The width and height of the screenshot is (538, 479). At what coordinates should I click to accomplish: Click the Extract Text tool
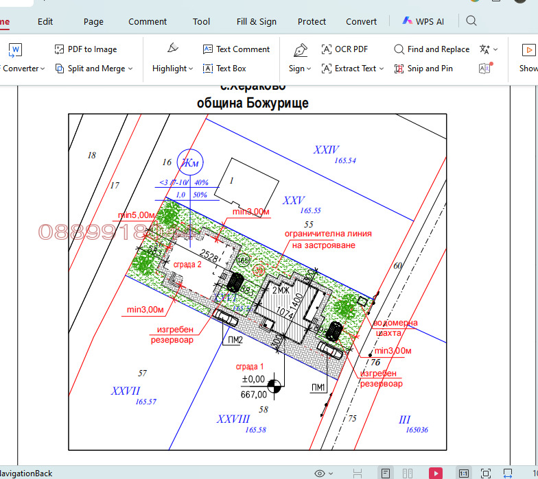[x=349, y=69]
